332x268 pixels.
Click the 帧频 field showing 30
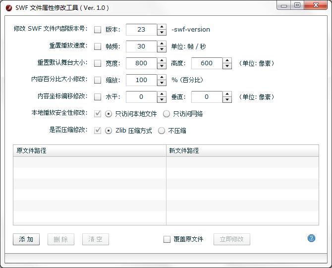tap(141, 46)
